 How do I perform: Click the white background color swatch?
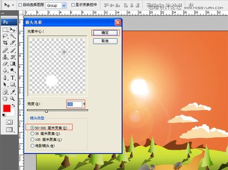point(13,114)
